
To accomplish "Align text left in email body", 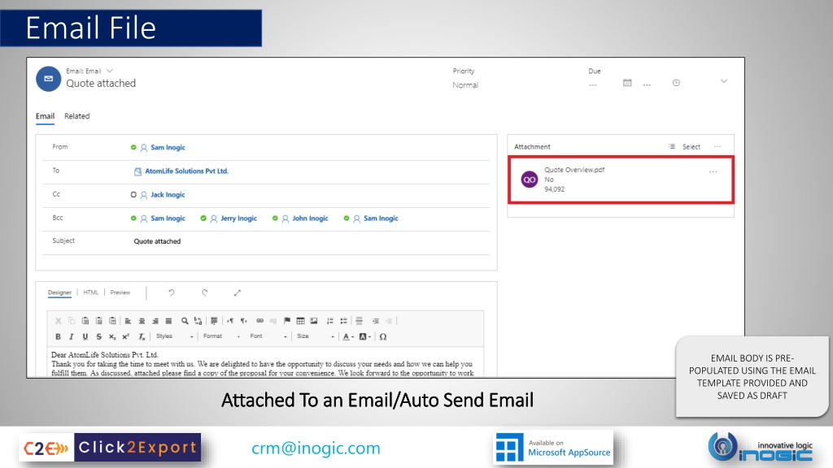I will tap(128, 320).
